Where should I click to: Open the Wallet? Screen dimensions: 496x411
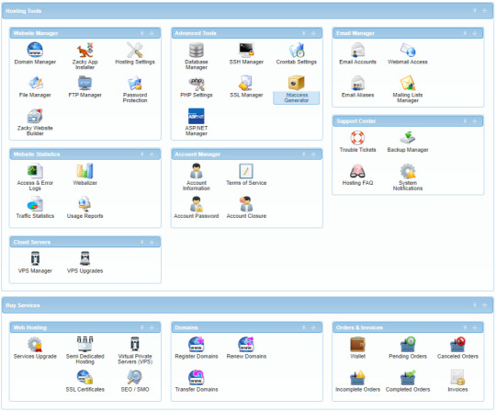coord(357,348)
